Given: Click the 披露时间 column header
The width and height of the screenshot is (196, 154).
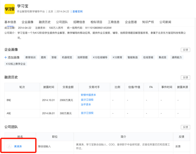Looking at the screenshot, I should click(49, 87).
